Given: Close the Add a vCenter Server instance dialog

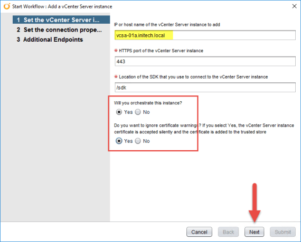Looking at the screenshot, I should [x=294, y=6].
